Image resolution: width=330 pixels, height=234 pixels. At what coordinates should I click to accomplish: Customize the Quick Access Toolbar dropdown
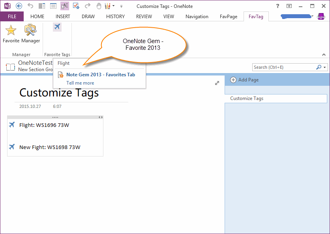(121, 6)
